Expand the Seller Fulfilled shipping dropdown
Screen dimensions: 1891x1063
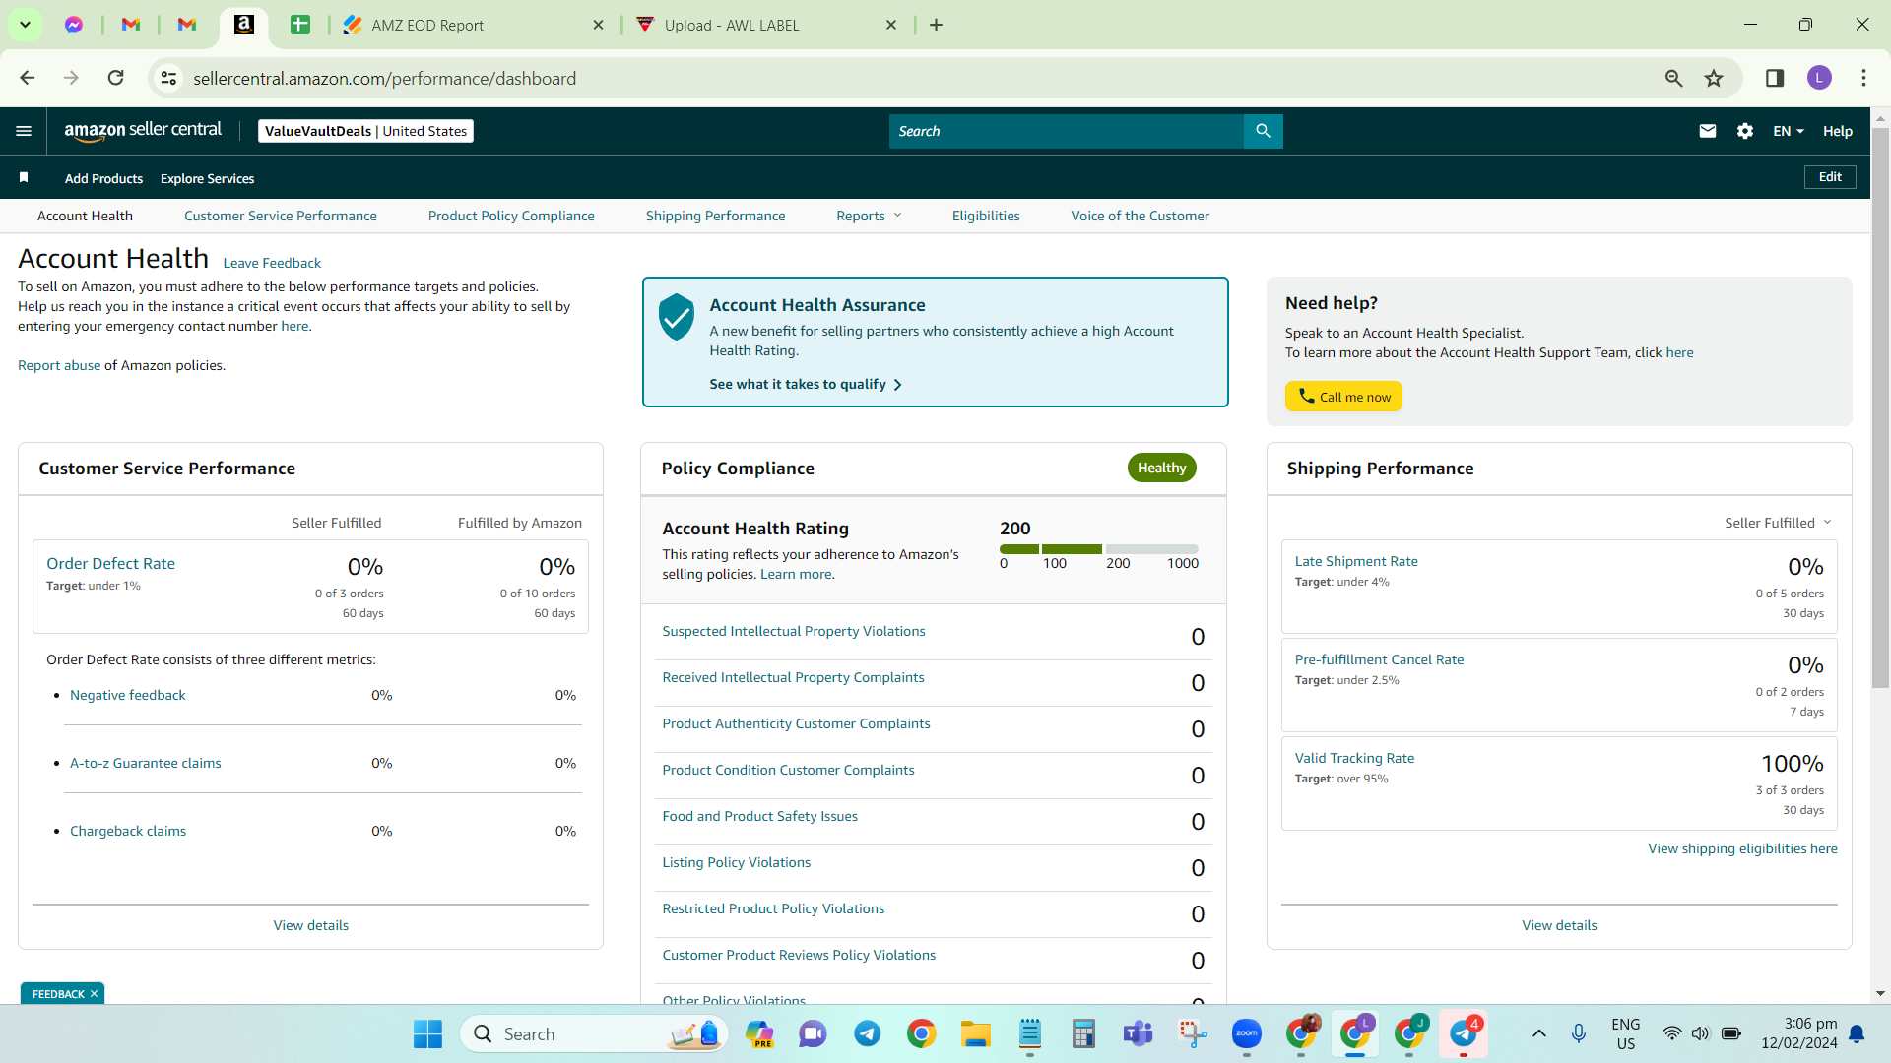[x=1778, y=523]
